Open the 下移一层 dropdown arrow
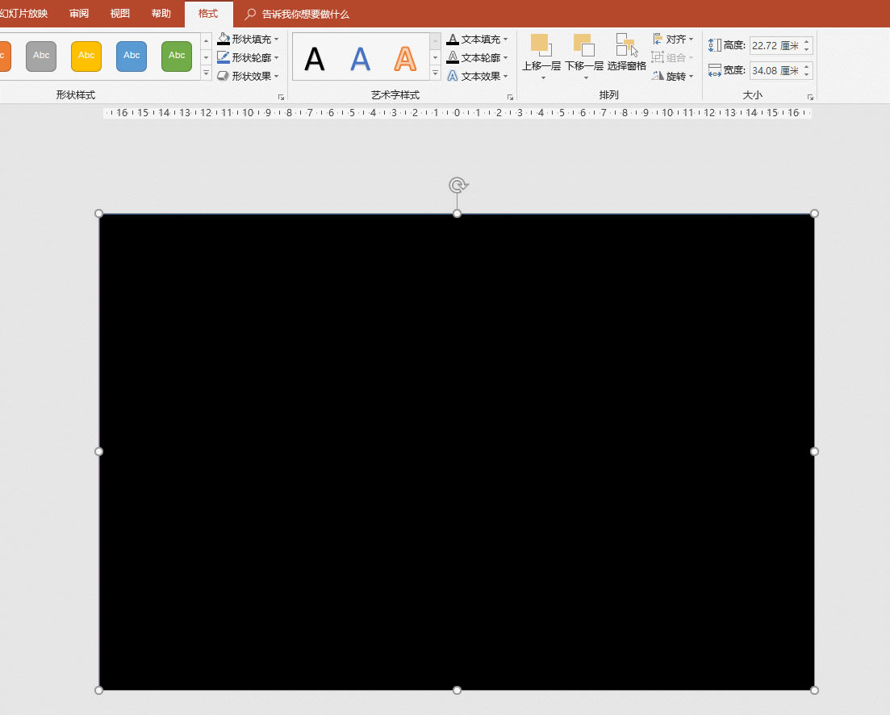Screen dimensions: 890x715 (x=586, y=77)
